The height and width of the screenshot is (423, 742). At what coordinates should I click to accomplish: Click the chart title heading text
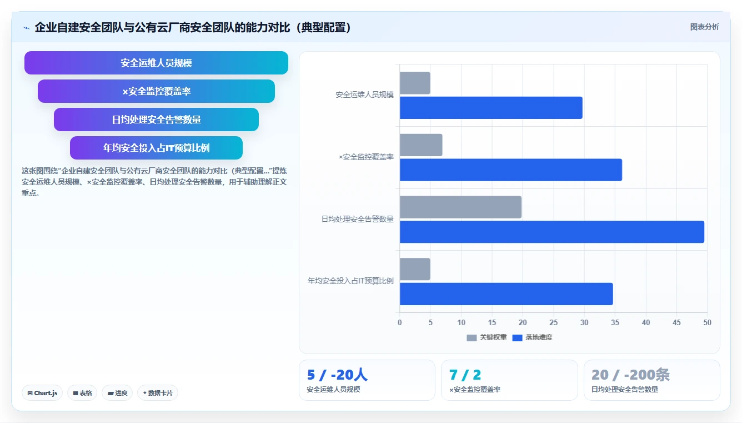click(193, 27)
